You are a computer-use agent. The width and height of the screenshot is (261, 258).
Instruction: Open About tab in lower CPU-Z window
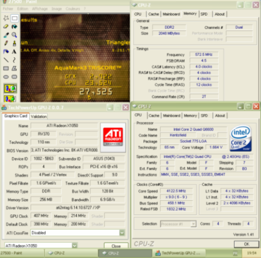220,115
